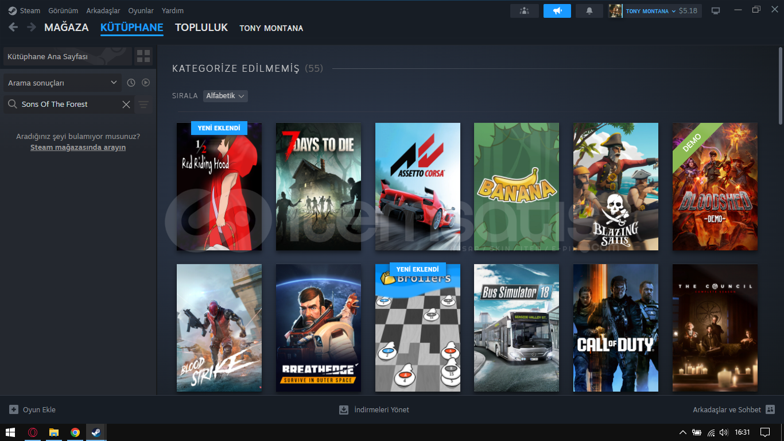Image resolution: width=784 pixels, height=441 pixels.
Task: Click the Oyun Ekle button
Action: tap(32, 409)
